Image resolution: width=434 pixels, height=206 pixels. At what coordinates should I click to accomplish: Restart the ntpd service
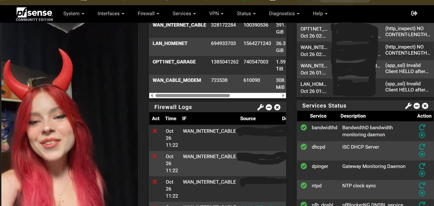(422, 185)
